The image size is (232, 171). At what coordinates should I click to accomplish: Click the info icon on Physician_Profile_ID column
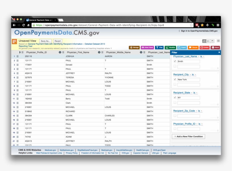point(60,53)
